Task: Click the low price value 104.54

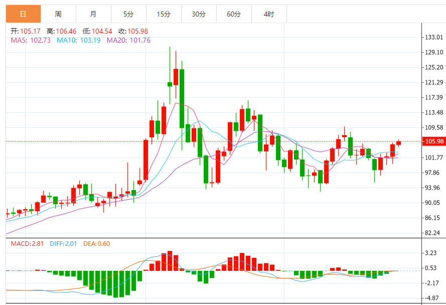Action: coord(102,31)
